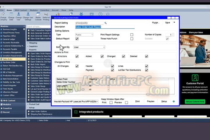Viewport: 210px width, 140px height.
Task: Click the Customer Portal person icon
Action: (x=195, y=78)
